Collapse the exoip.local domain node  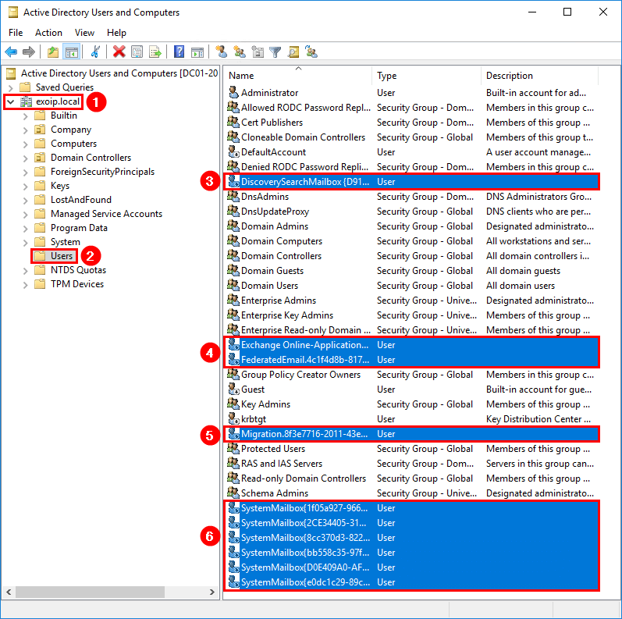tap(11, 102)
